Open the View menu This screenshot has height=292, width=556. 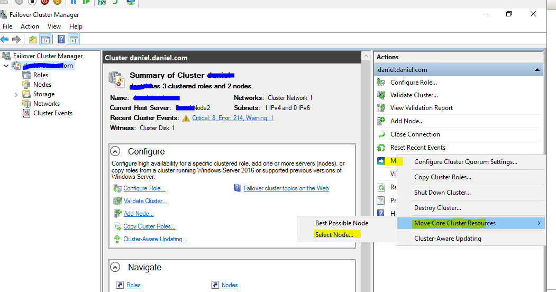54,26
